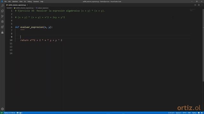
Task: Click the remote indicator in the status bar
Action: (x=2, y=113)
